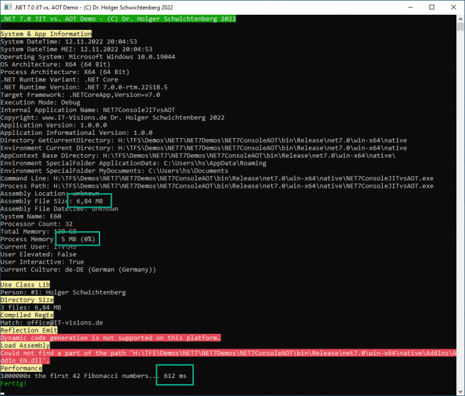The width and height of the screenshot is (465, 396).
Task: Click the 'Execution Mode: Debug' line
Action: (40, 103)
